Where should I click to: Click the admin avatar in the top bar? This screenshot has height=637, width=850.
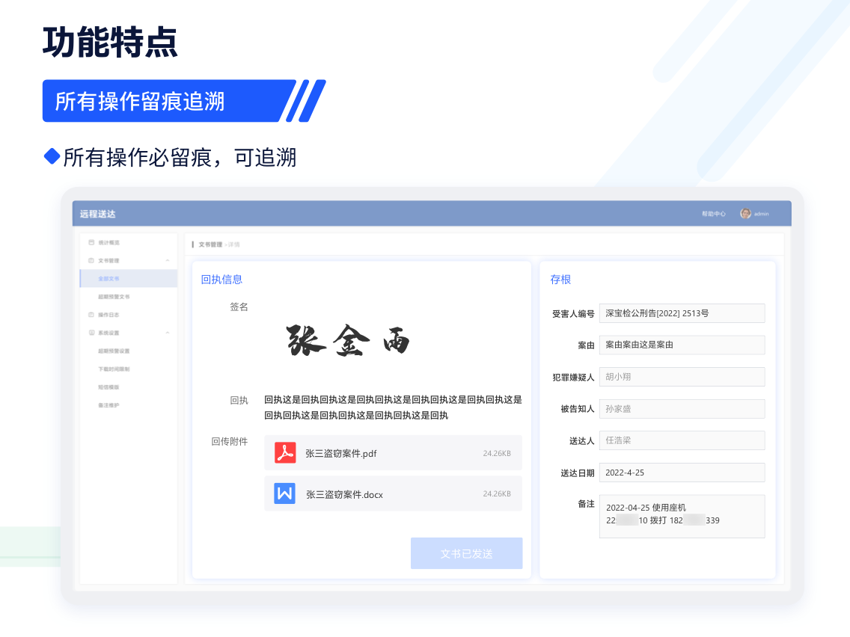pos(746,213)
